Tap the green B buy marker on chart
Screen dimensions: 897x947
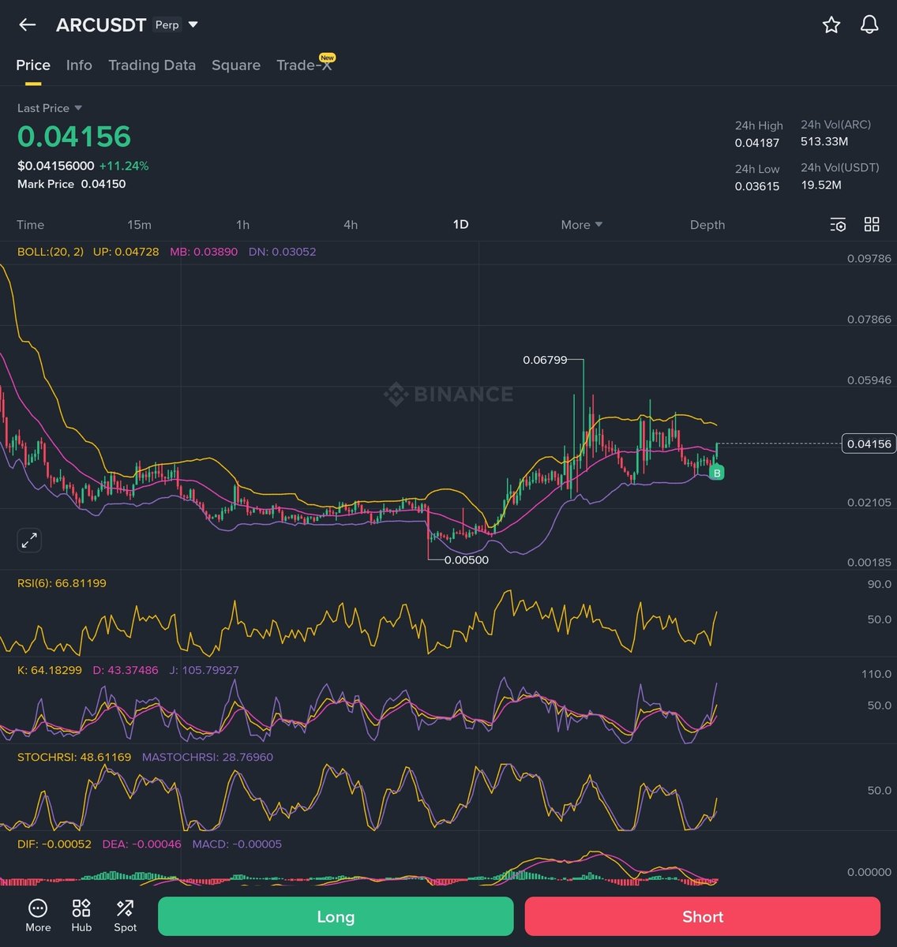tap(717, 473)
